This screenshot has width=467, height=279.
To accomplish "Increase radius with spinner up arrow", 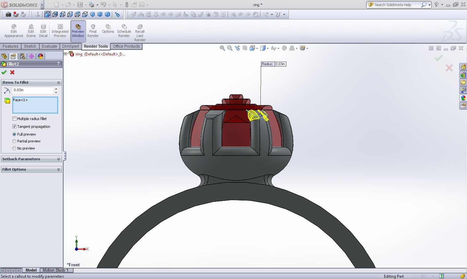I will pos(56,89).
